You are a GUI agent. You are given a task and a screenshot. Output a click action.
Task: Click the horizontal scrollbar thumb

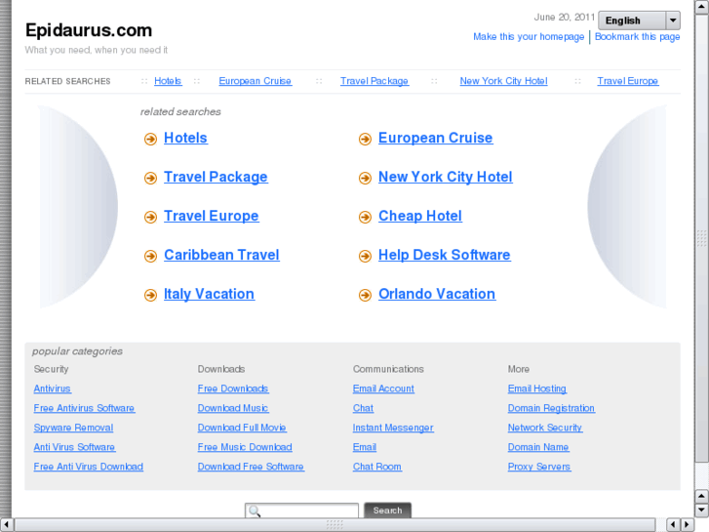click(335, 524)
